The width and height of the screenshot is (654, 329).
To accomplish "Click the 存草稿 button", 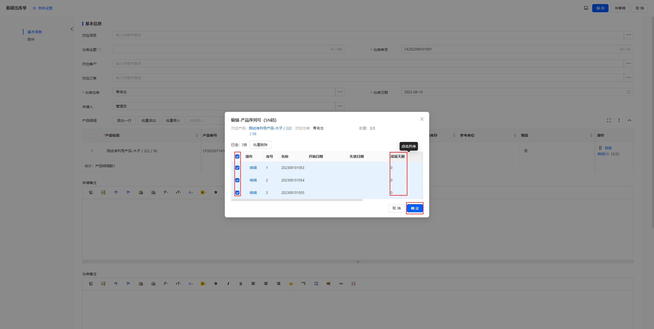I will (x=620, y=8).
